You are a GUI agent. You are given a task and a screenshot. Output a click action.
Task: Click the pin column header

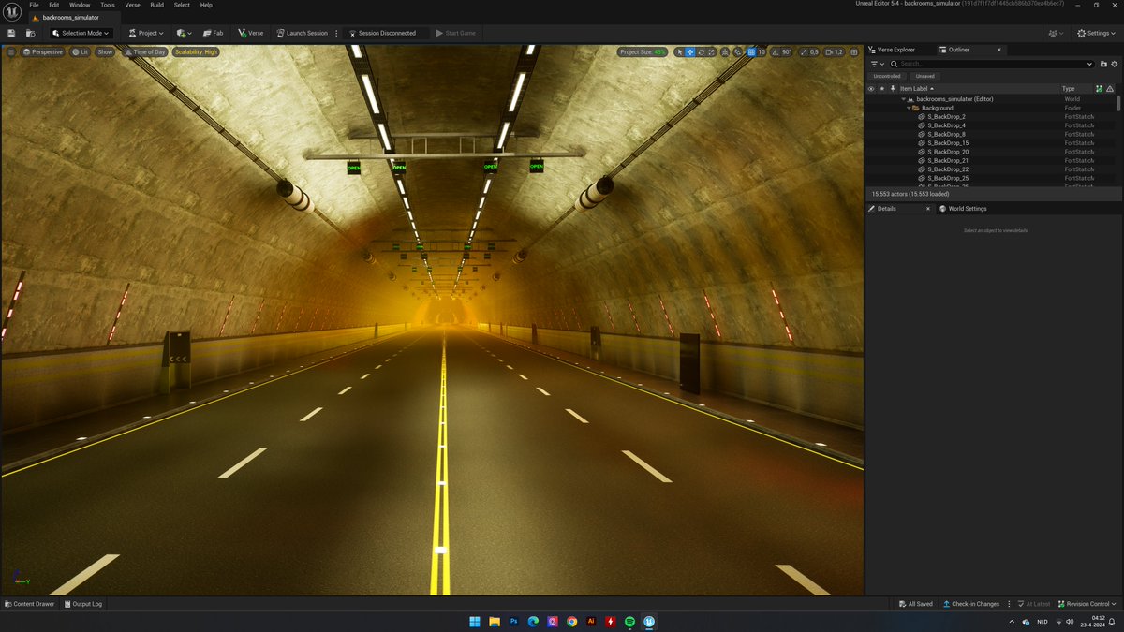[891, 89]
